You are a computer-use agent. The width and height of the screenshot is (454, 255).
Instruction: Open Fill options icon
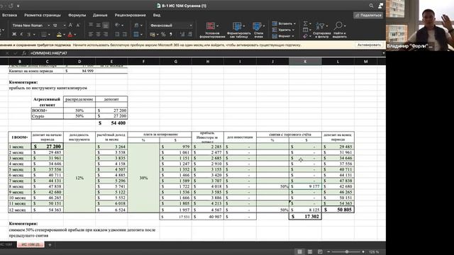306,30
